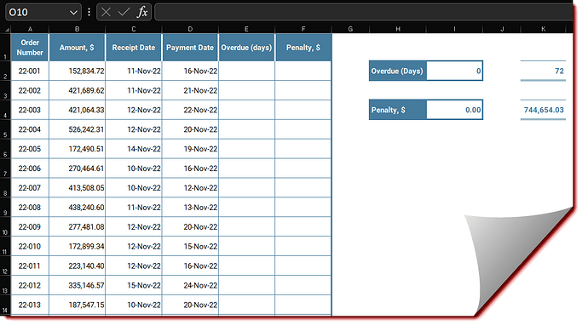Click the Payment Date header cell
This screenshot has height=331, width=588.
point(190,48)
